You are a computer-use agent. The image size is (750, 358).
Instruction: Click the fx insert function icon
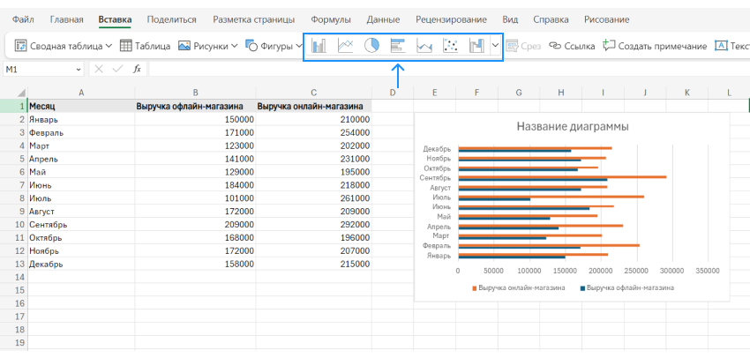(137, 70)
